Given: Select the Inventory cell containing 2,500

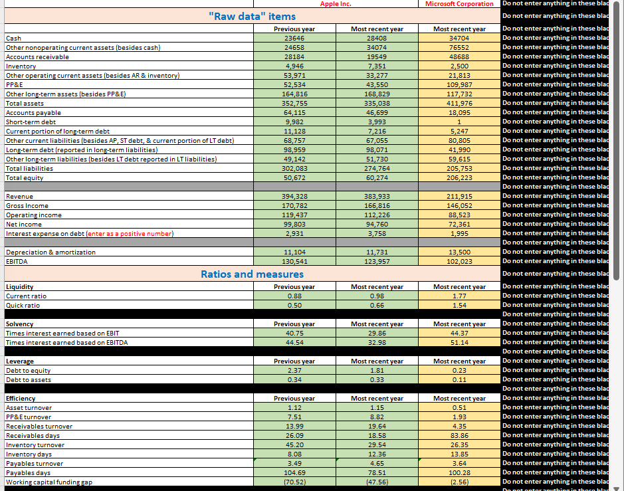Looking at the screenshot, I should (459, 66).
